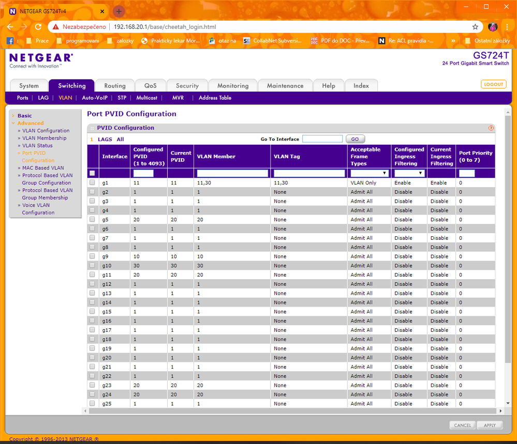
Task: Collapse the Advanced menu section
Action: (31, 123)
